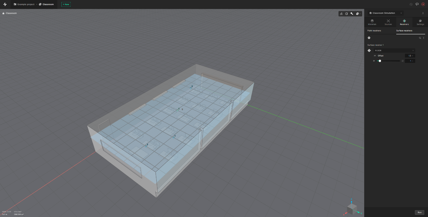Click the chat bubble icon in the top bar
The width and height of the screenshot is (428, 217).
tap(417, 4)
